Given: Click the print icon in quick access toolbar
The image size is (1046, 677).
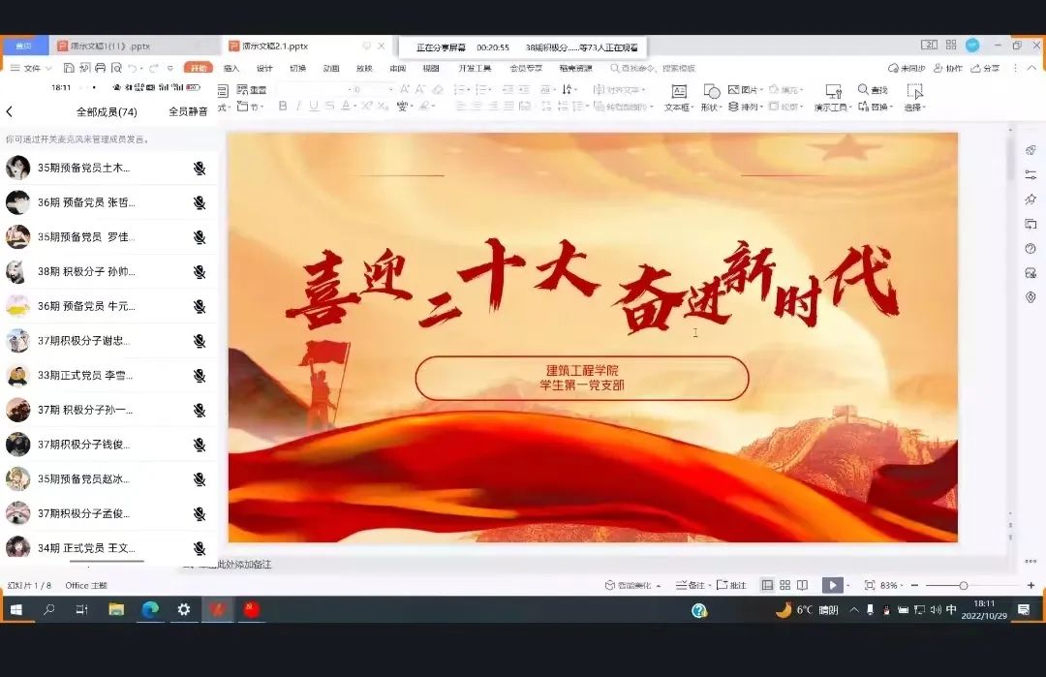Looking at the screenshot, I should [x=100, y=68].
